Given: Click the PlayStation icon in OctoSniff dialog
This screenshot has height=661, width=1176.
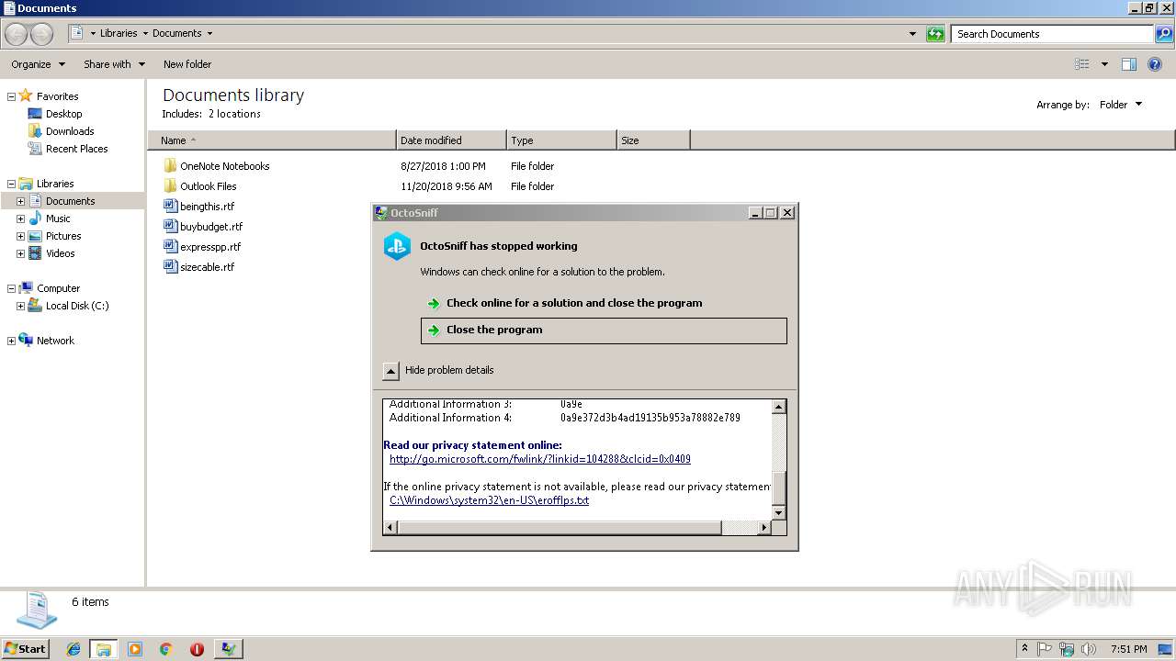Looking at the screenshot, I should [397, 246].
